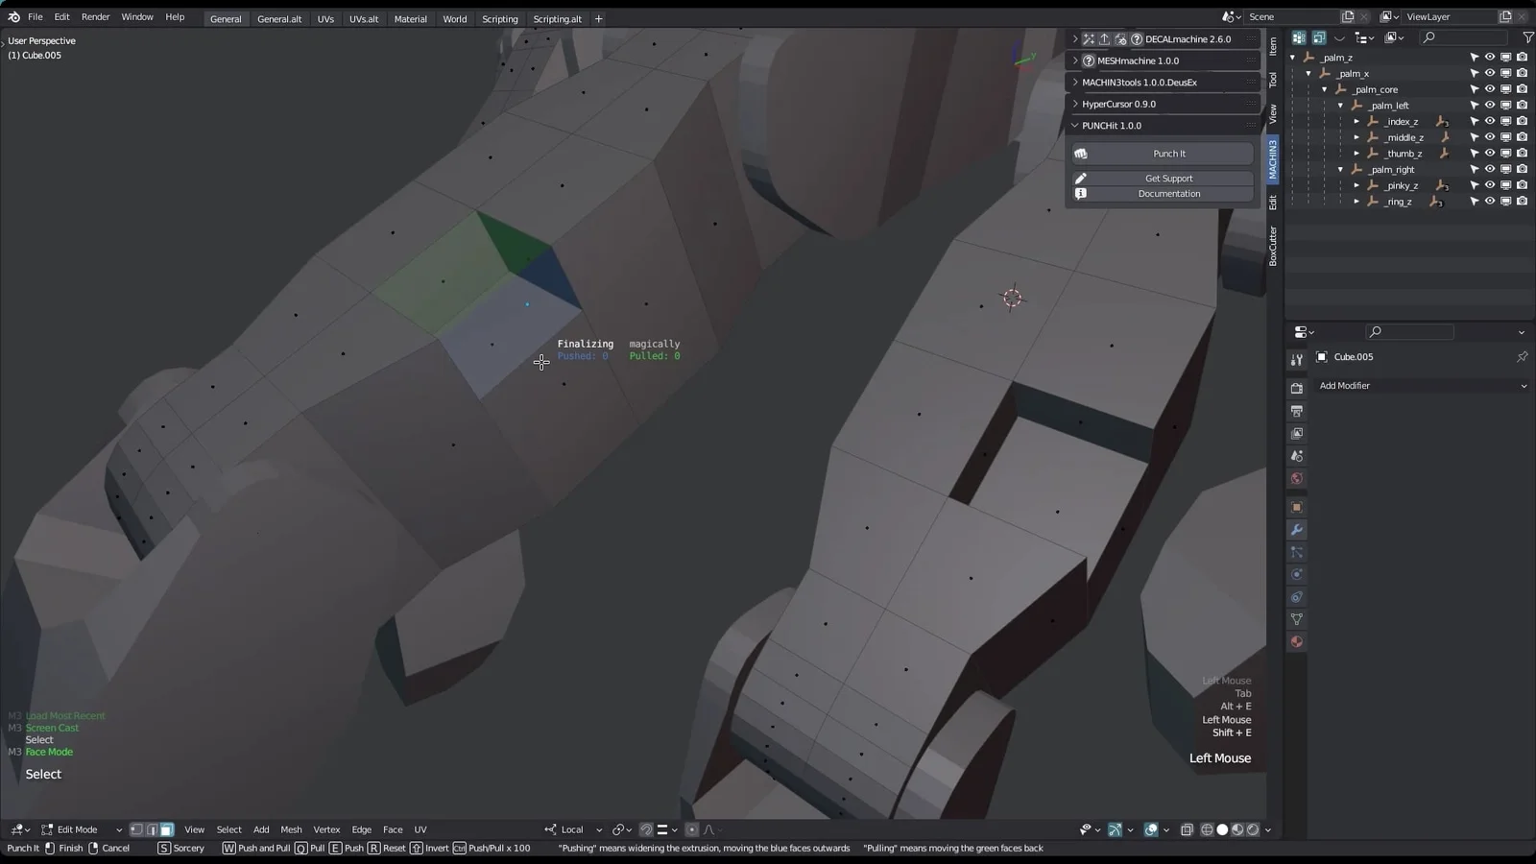Select the Modifier properties wrench icon
This screenshot has width=1536, height=864.
1297,529
